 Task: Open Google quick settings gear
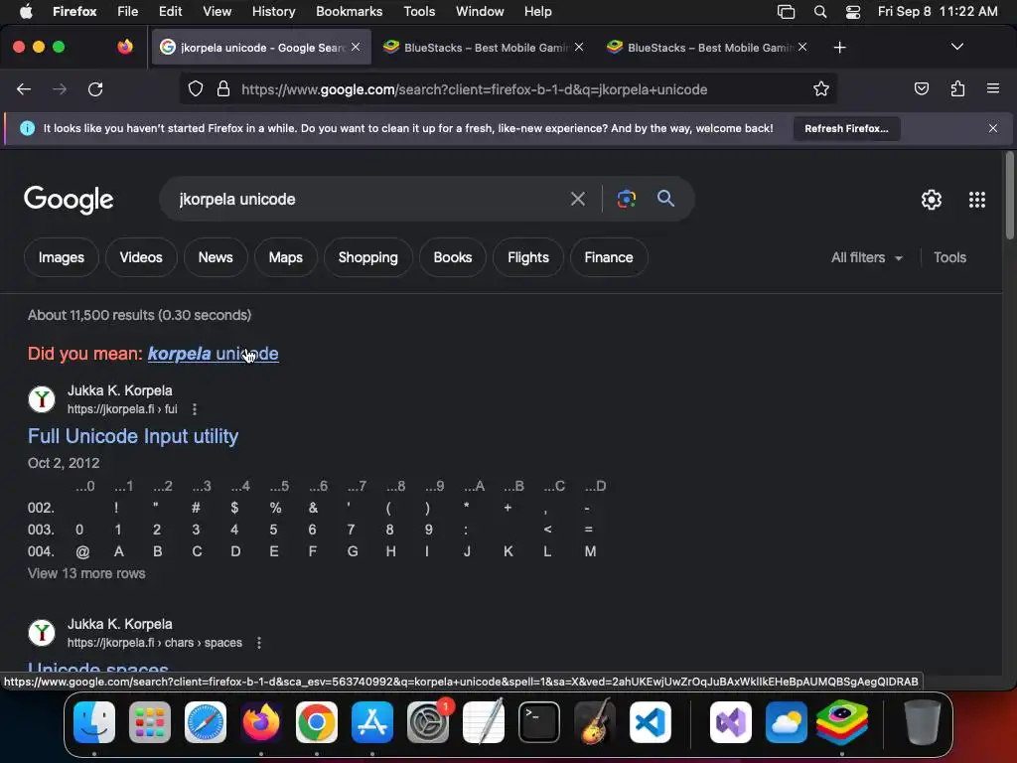click(932, 200)
